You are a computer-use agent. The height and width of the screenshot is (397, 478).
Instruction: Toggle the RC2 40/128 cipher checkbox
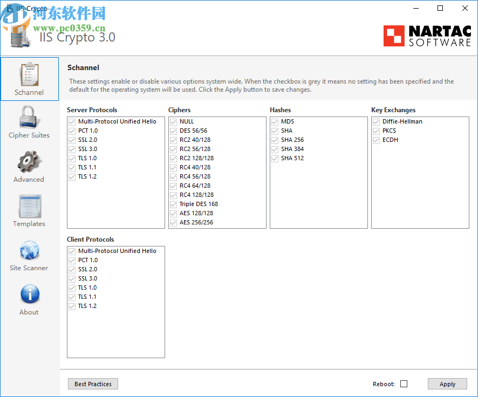pos(174,140)
